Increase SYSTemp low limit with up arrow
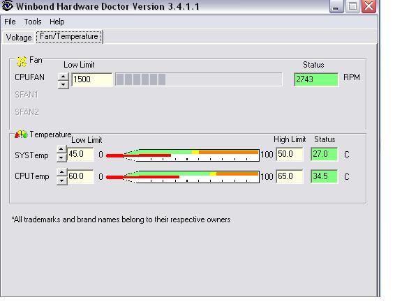Screen dimensions: 402x301 click(61, 149)
